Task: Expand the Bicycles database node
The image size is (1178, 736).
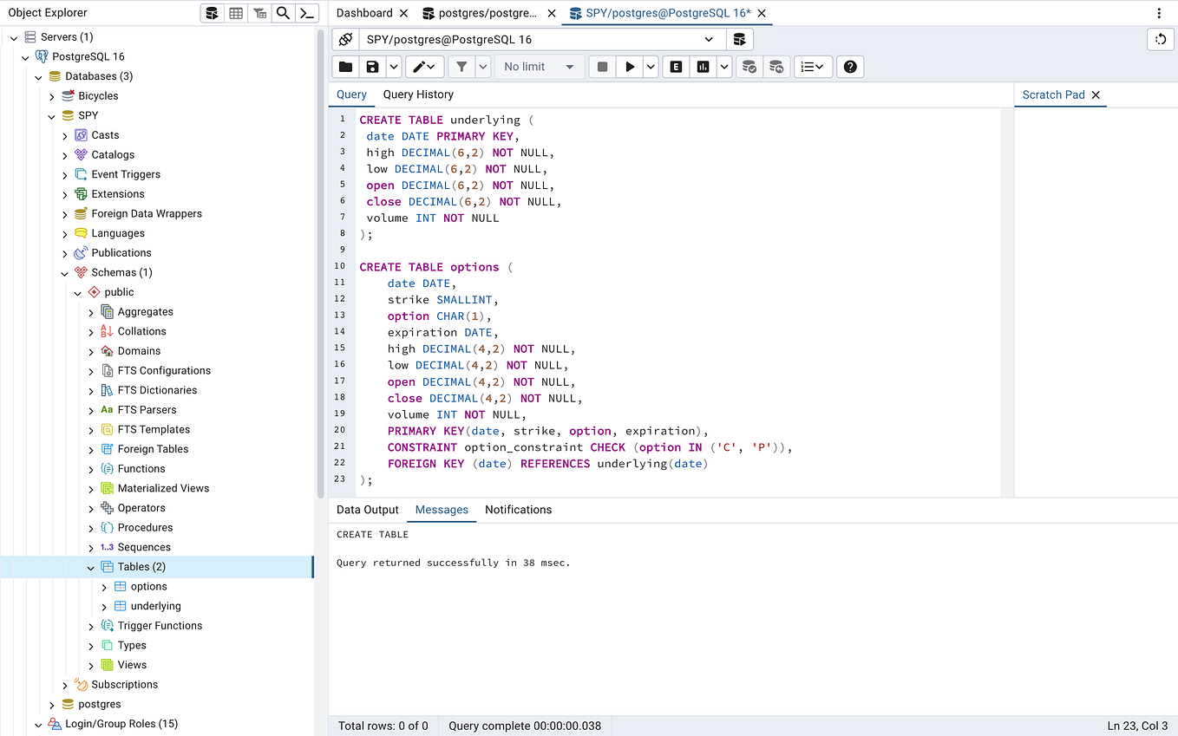Action: click(51, 95)
